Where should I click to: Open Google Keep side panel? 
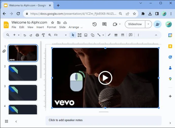(x=170, y=46)
